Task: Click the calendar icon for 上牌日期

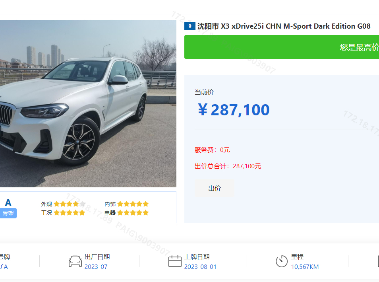Action: click(x=175, y=261)
